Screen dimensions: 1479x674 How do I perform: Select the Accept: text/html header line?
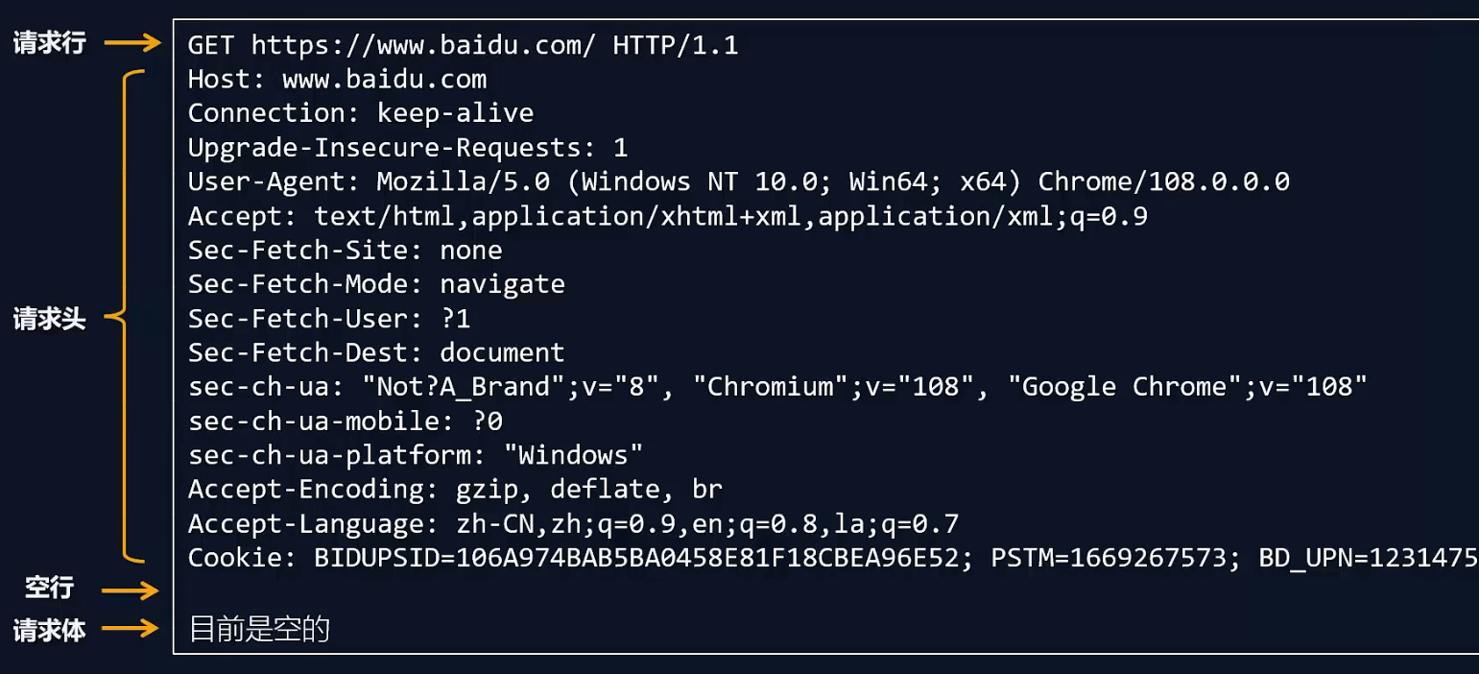667,216
